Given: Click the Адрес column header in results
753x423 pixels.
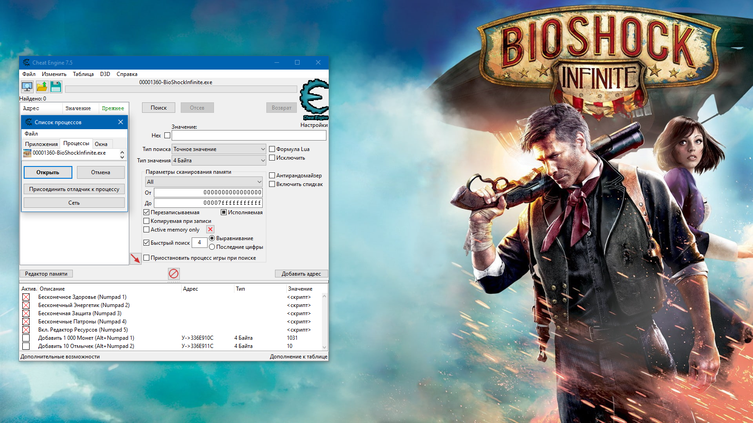Looking at the screenshot, I should pyautogui.click(x=31, y=108).
